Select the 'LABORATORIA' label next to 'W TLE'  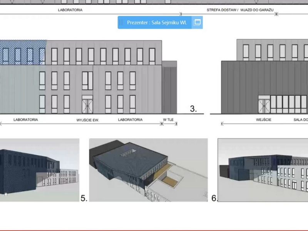click(130, 120)
